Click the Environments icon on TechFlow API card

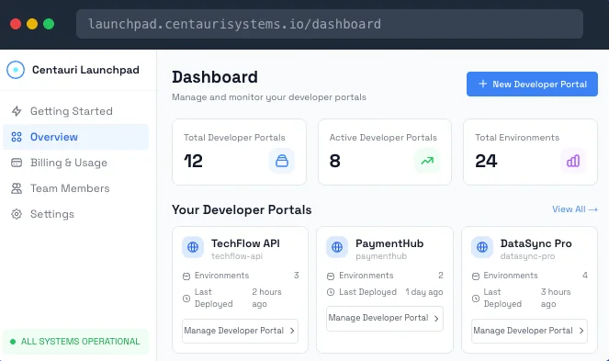[x=186, y=276]
